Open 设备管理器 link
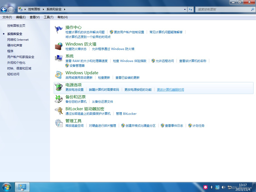 pos(77,66)
